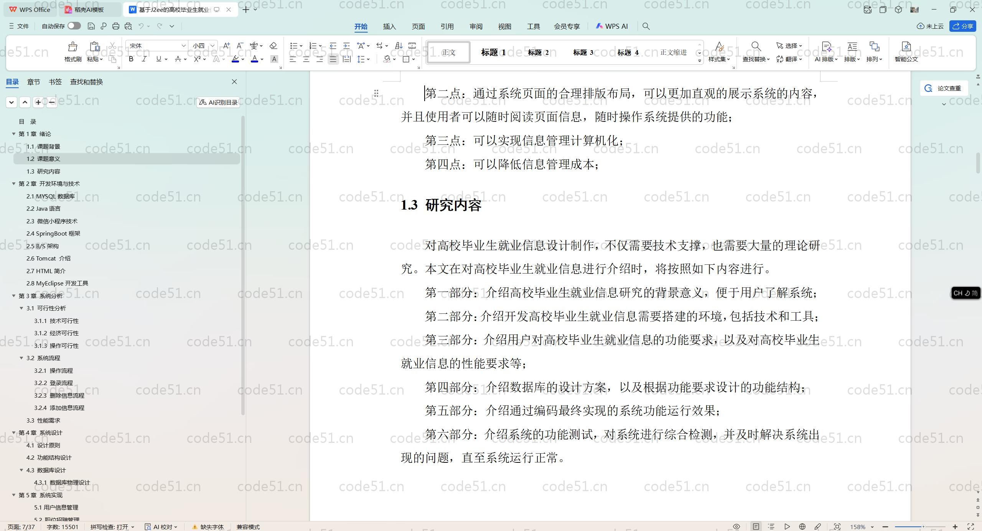Click the font color red A swatch
Screen dimensions: 982x531
254,59
